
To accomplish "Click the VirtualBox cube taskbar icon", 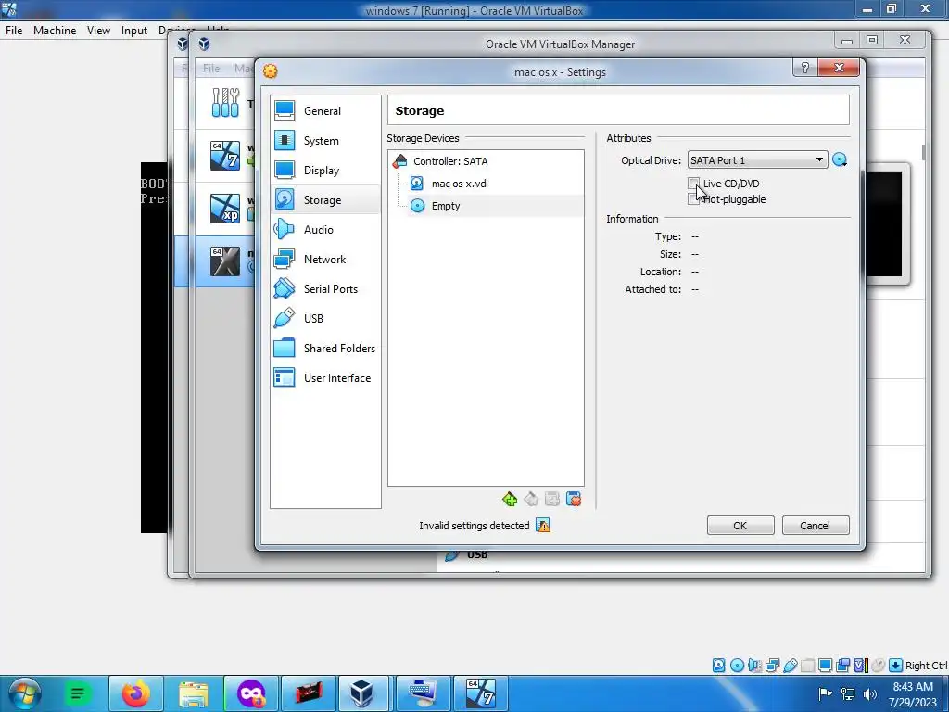I will (361, 693).
